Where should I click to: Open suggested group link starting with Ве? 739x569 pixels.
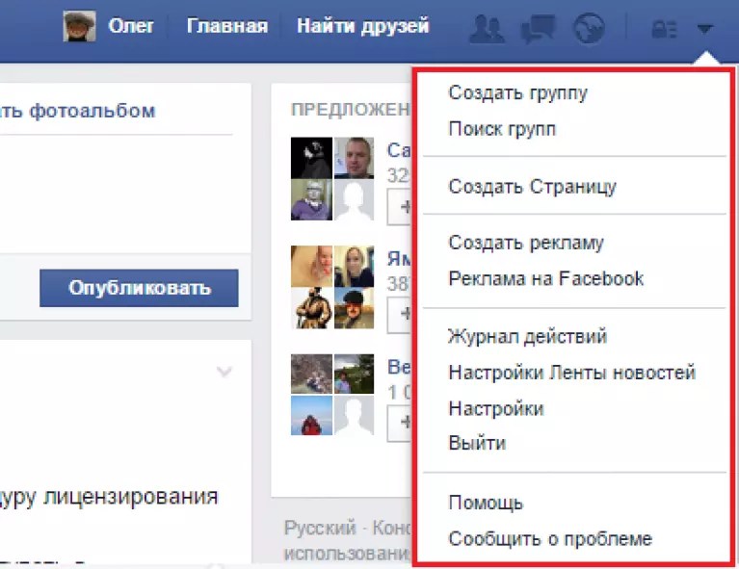(399, 367)
